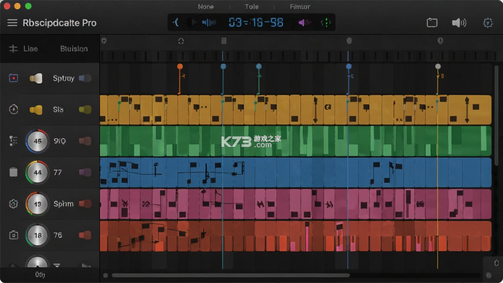Toggle the beige switch left of Sptuy
This screenshot has height=283, width=503.
pyautogui.click(x=36, y=78)
